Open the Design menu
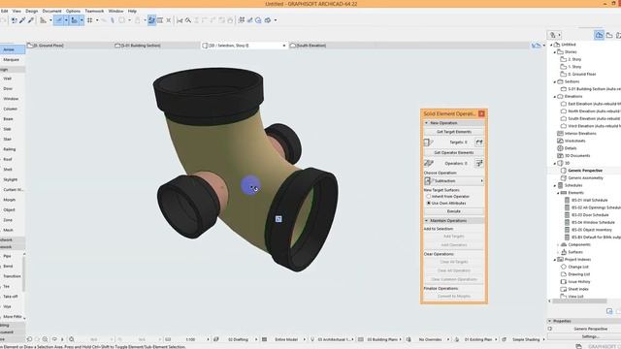The image size is (621, 349). click(x=32, y=11)
